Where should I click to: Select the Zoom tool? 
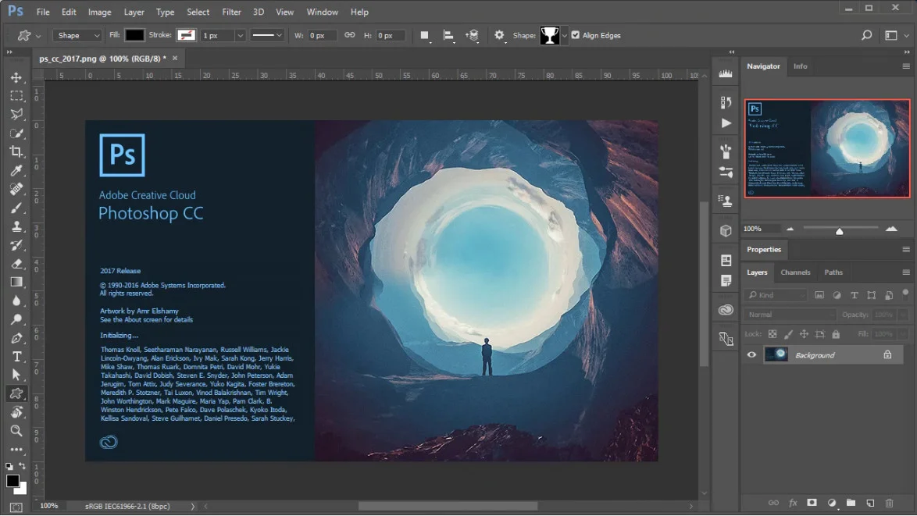[17, 430]
